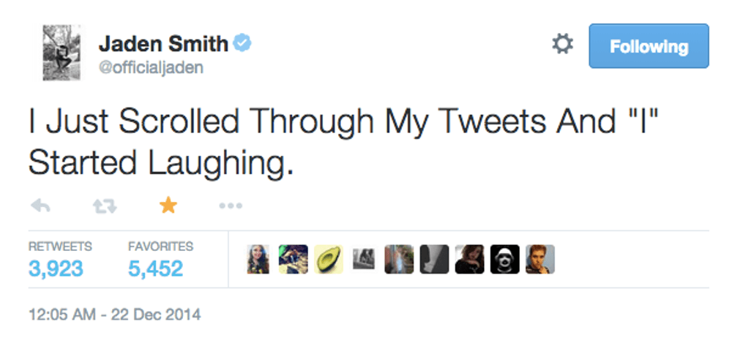Open the 12:05 AM - 22 Dec 2014 timestamp
The width and height of the screenshot is (732, 349).
[x=115, y=316]
